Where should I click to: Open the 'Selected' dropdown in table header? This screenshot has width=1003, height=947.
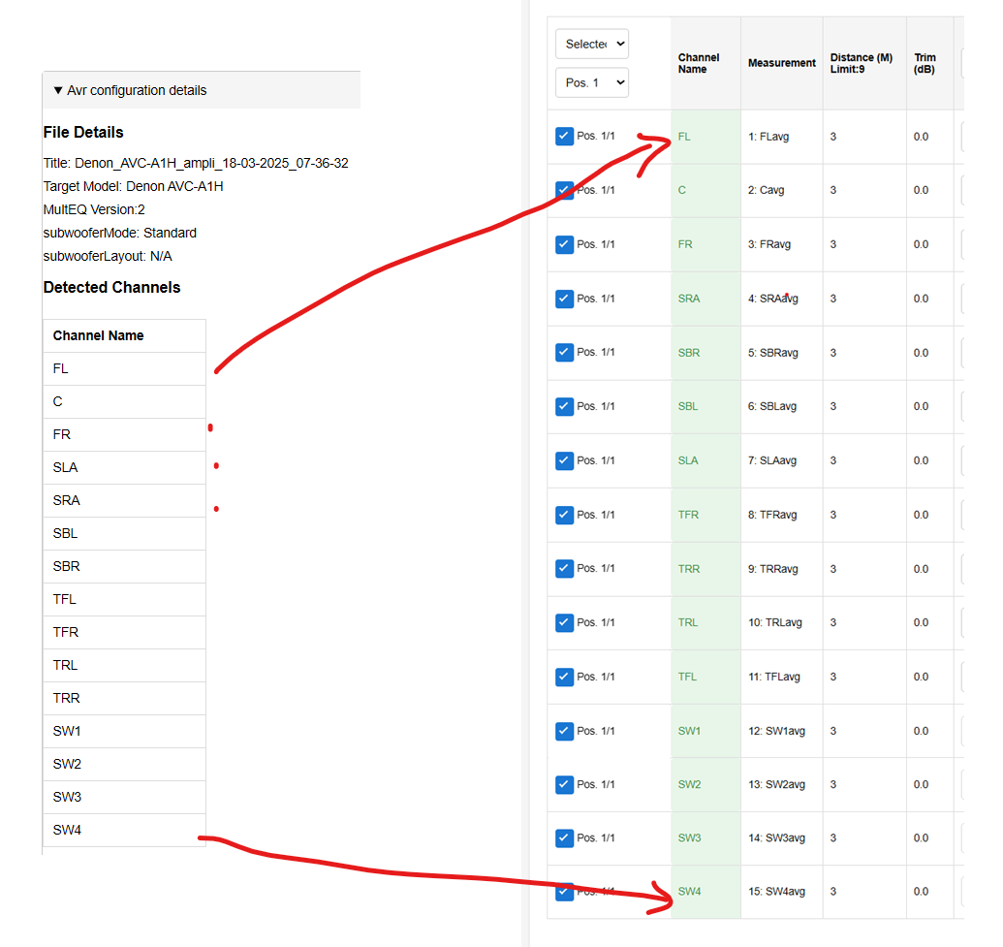point(592,44)
